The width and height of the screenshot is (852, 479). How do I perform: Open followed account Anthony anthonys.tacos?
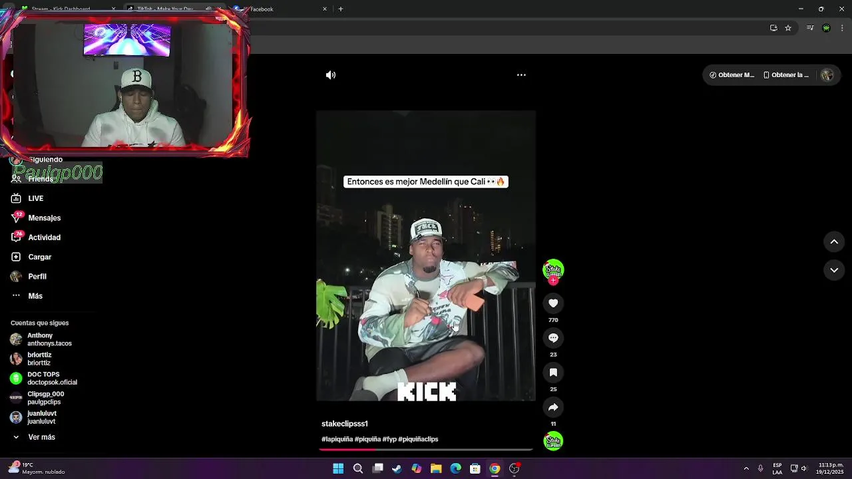click(x=49, y=339)
